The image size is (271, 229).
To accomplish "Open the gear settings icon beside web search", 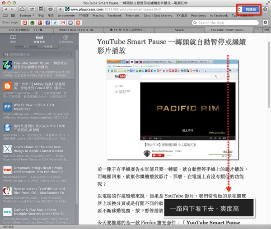I will point(265,23).
